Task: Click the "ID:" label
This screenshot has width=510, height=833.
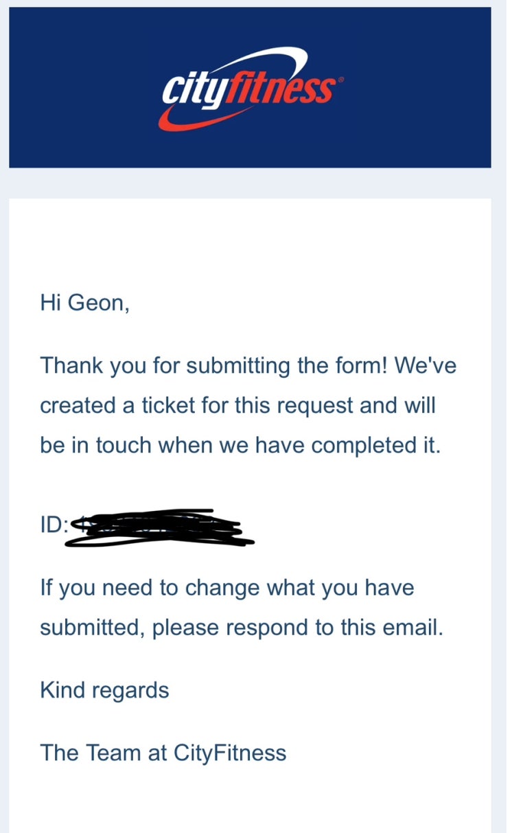Action: tap(54, 527)
